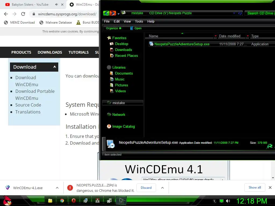This screenshot has height=206, width=275.
Task: Mute the Babylon Sisters tab audio icon
Action: pyautogui.click(x=56, y=5)
